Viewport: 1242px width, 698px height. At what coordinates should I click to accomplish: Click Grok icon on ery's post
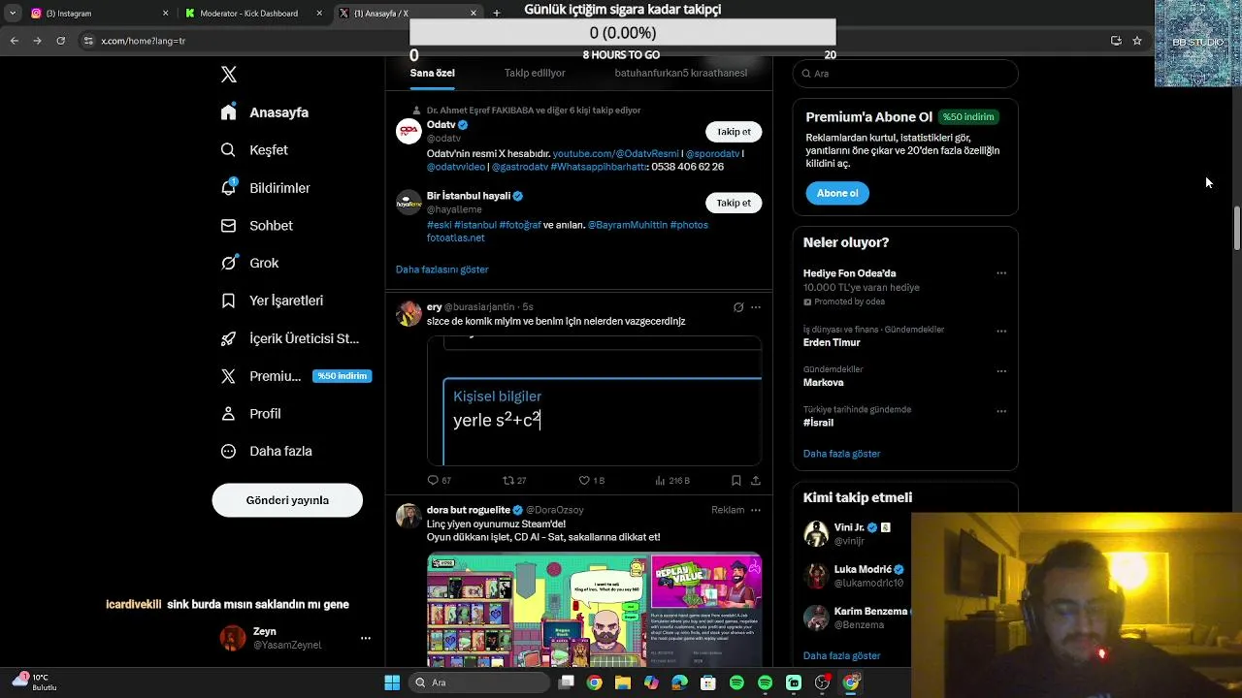(x=738, y=307)
